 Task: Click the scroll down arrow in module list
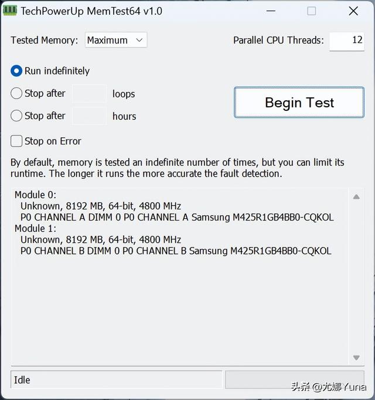click(x=356, y=357)
